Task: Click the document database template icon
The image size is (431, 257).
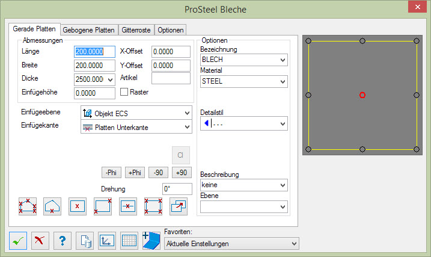Action: coord(85,241)
